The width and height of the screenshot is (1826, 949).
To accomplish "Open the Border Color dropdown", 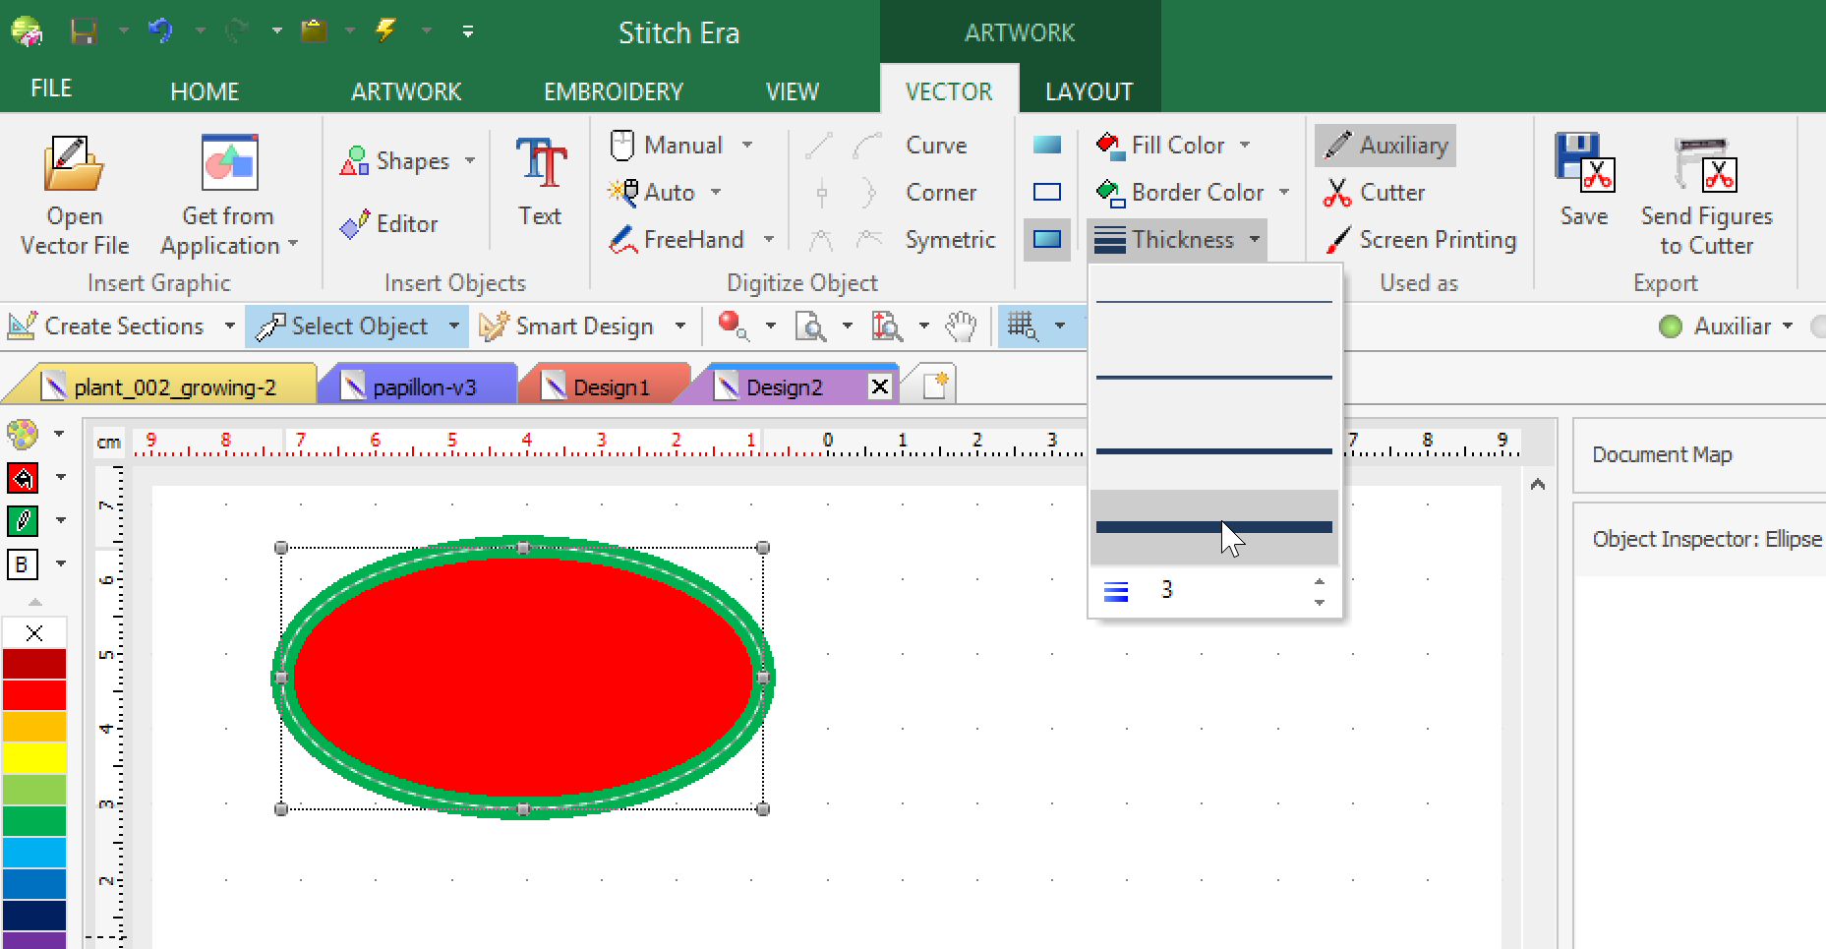I will 1284,193.
